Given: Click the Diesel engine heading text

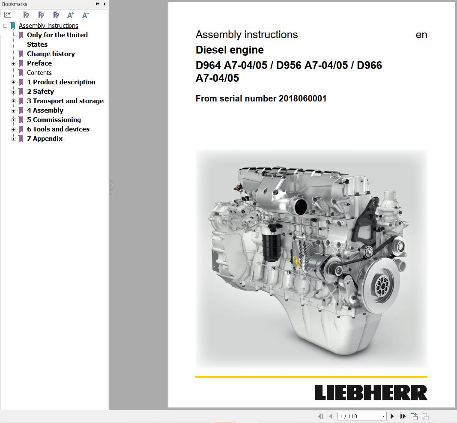Looking at the screenshot, I should tap(230, 50).
